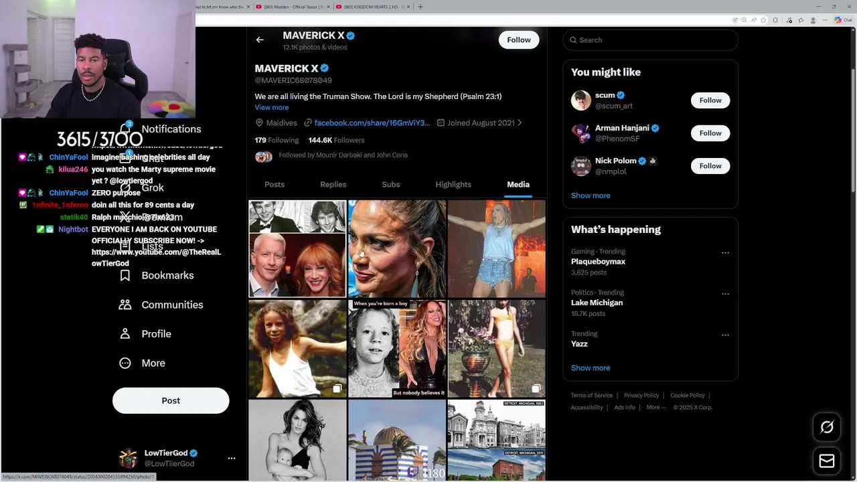This screenshot has width=857, height=482.
Task: Switch to the Subs tab
Action: [391, 185]
